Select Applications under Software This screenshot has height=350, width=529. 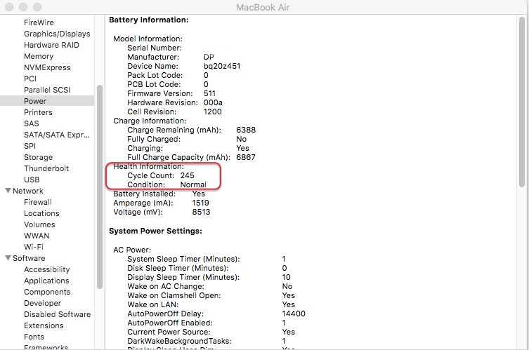pyautogui.click(x=46, y=281)
